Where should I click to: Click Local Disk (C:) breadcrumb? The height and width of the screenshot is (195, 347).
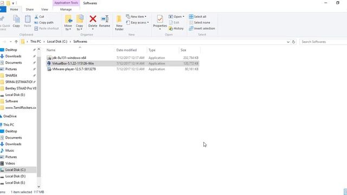tap(57, 42)
